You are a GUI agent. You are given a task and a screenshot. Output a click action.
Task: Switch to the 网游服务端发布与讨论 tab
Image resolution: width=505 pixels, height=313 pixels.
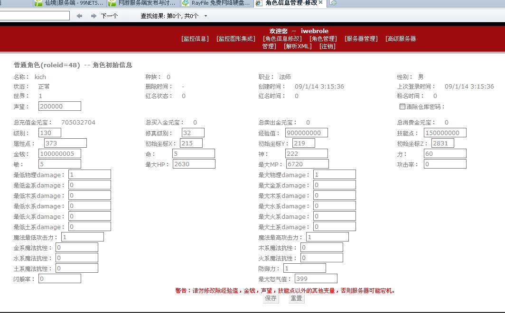[x=144, y=3]
